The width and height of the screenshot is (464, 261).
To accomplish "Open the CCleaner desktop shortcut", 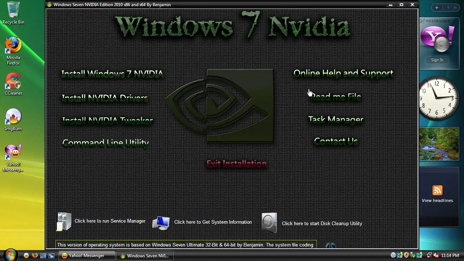I will click(x=13, y=84).
